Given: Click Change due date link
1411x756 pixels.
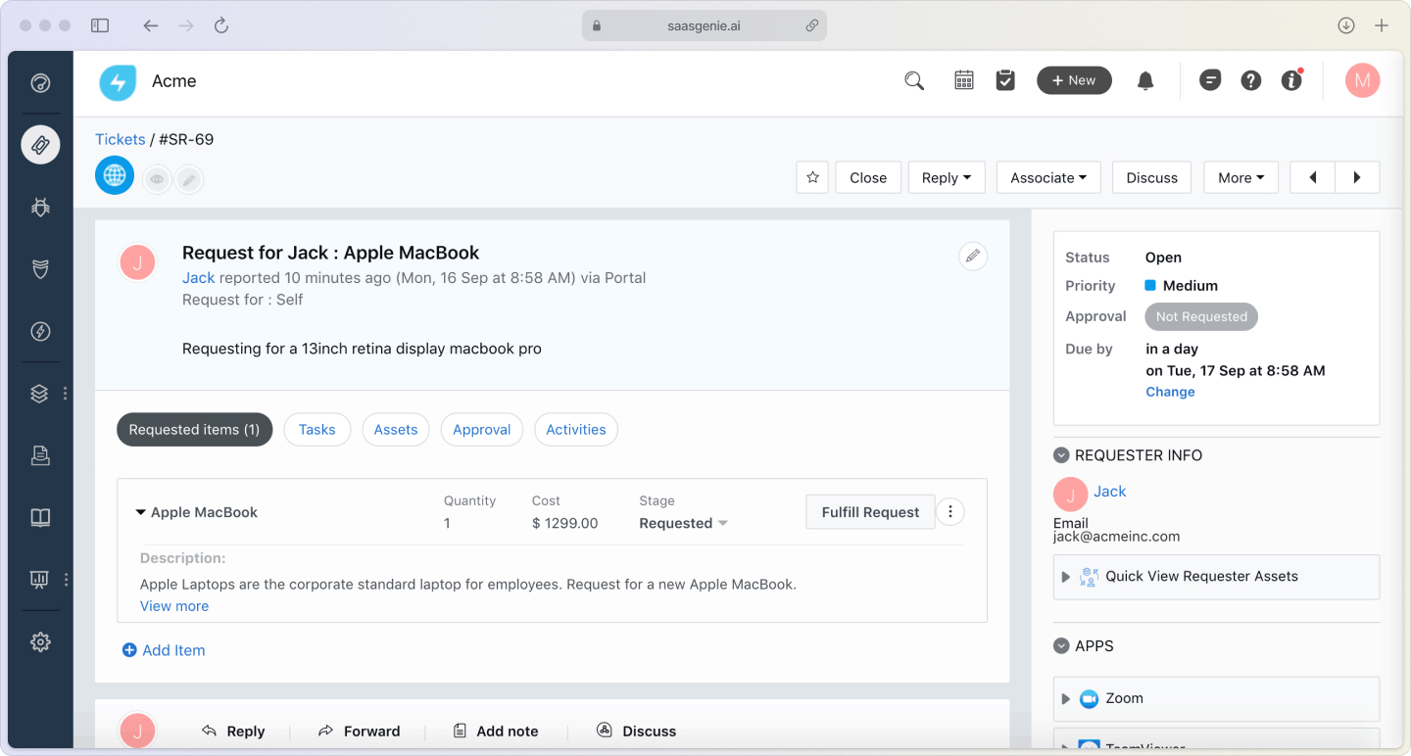Looking at the screenshot, I should [x=1170, y=392].
